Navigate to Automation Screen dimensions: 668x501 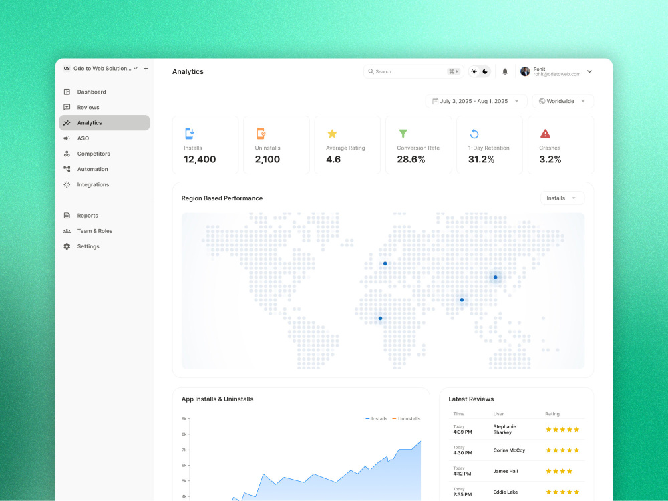coord(104,169)
